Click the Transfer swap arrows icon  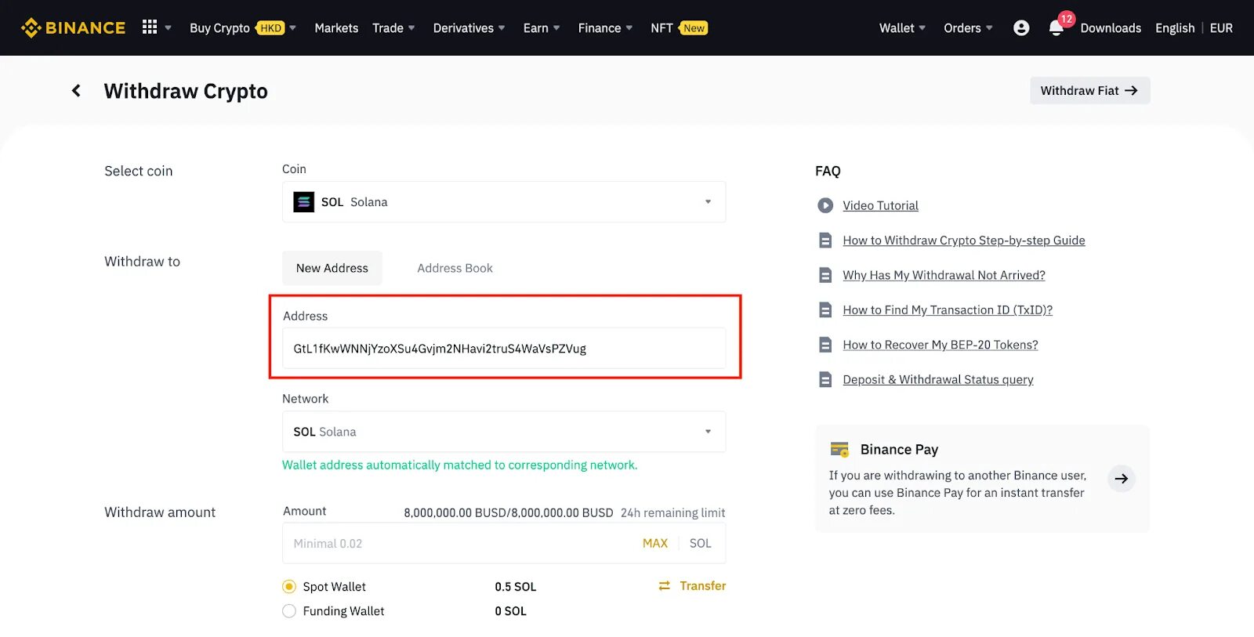(x=665, y=586)
